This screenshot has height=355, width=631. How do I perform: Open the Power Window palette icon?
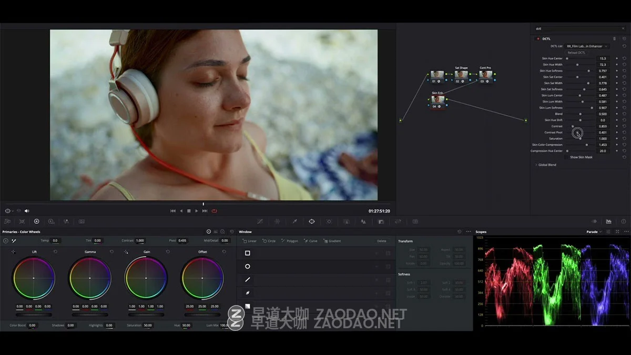click(x=312, y=221)
